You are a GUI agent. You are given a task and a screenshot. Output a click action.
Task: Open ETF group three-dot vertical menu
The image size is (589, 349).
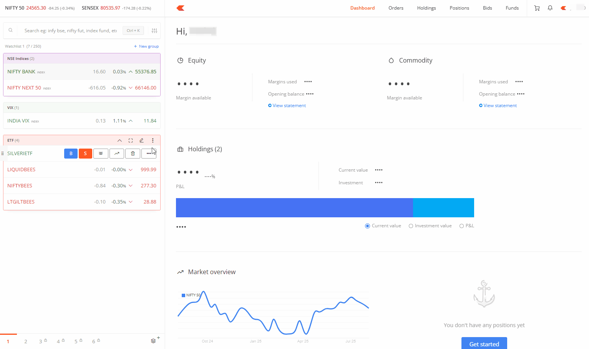click(153, 141)
